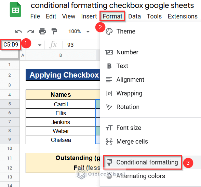The width and height of the screenshot is (201, 187).
Task: Click the Theme palette icon
Action: [x=109, y=31]
